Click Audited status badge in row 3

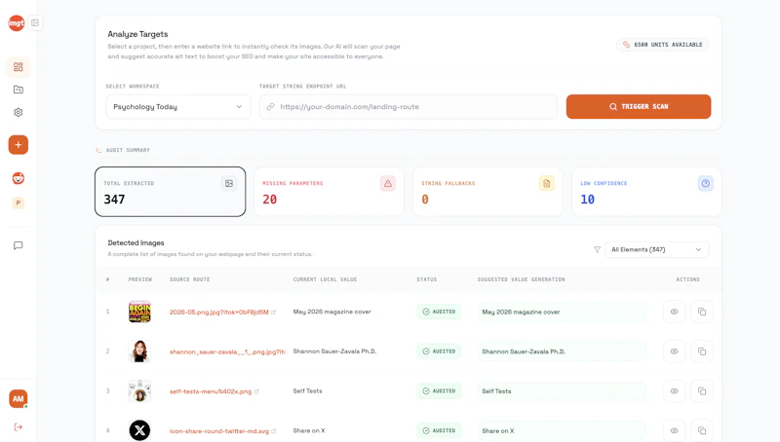[x=440, y=391]
